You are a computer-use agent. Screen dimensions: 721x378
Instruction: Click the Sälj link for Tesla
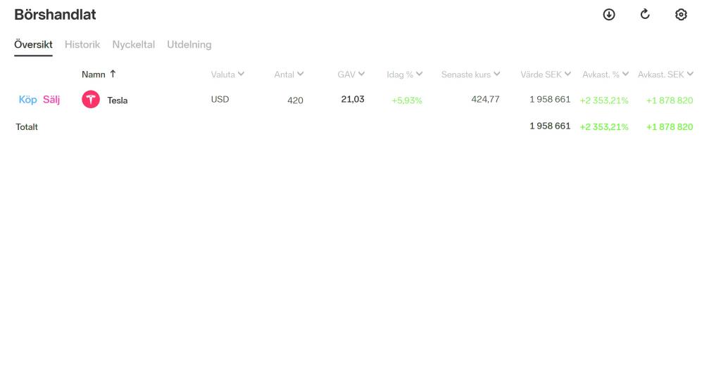tap(51, 100)
